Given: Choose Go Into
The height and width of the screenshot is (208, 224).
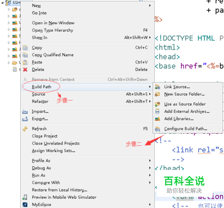Looking at the screenshot, I should click(x=88, y=13).
